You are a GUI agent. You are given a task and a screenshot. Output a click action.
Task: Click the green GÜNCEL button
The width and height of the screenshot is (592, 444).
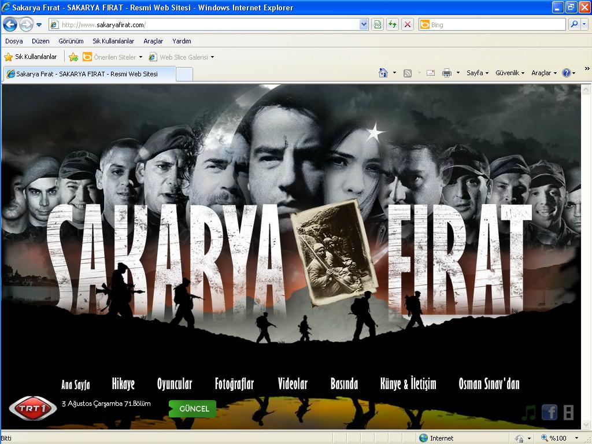[x=193, y=409]
